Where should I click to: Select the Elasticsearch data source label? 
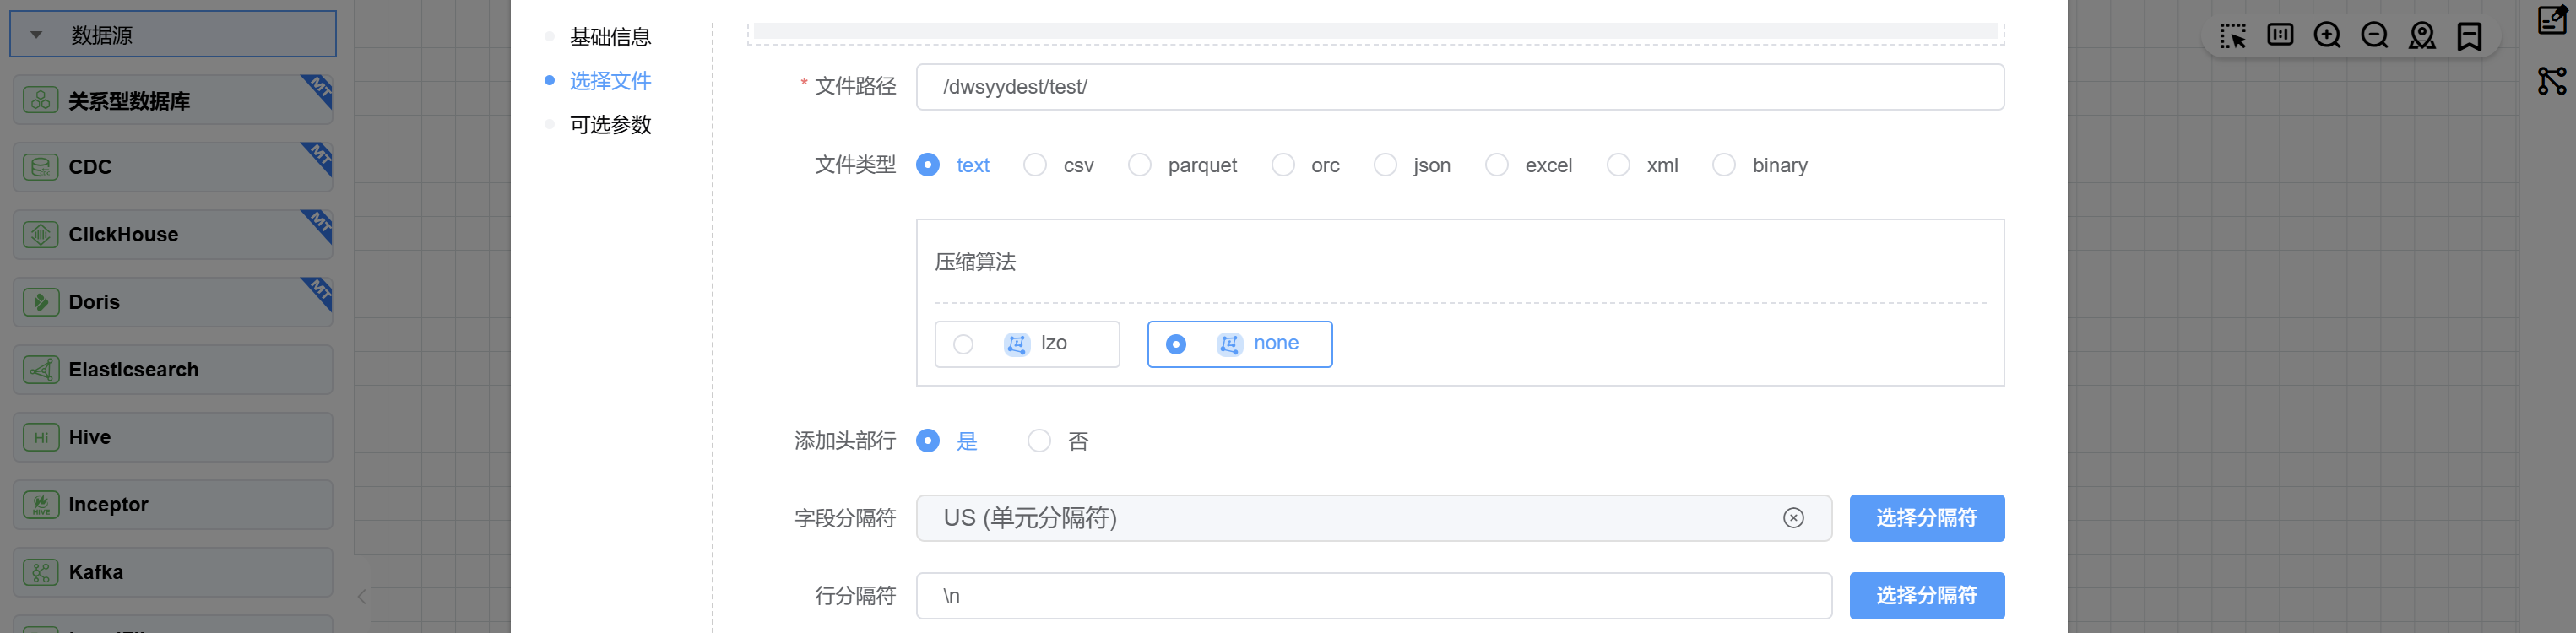pos(134,370)
